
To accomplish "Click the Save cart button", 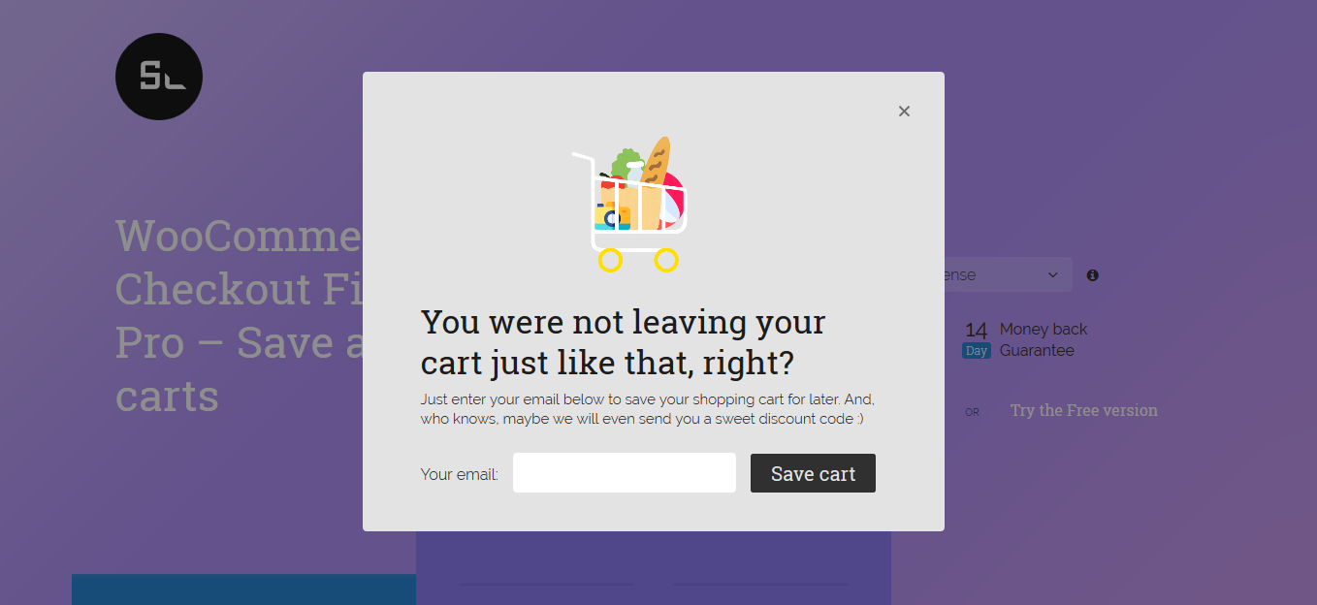I will [x=813, y=473].
